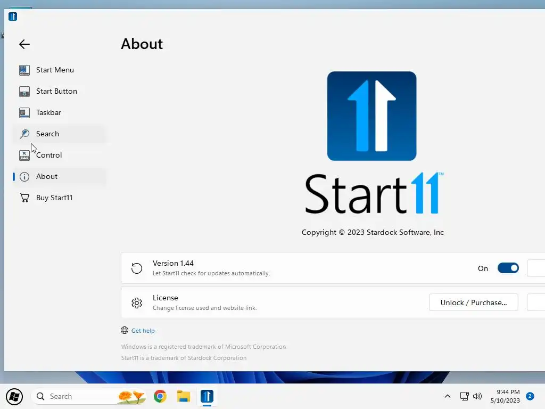Open the Start Menu settings page
545x409 pixels.
60,70
